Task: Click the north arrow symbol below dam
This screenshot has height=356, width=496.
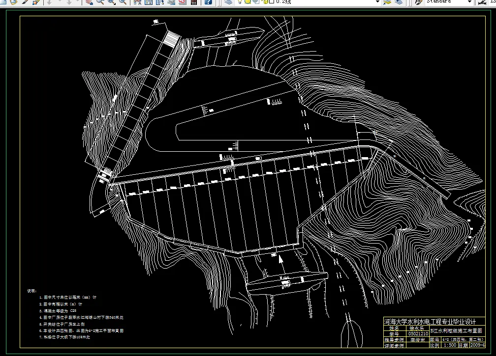Action: pyautogui.click(x=280, y=259)
